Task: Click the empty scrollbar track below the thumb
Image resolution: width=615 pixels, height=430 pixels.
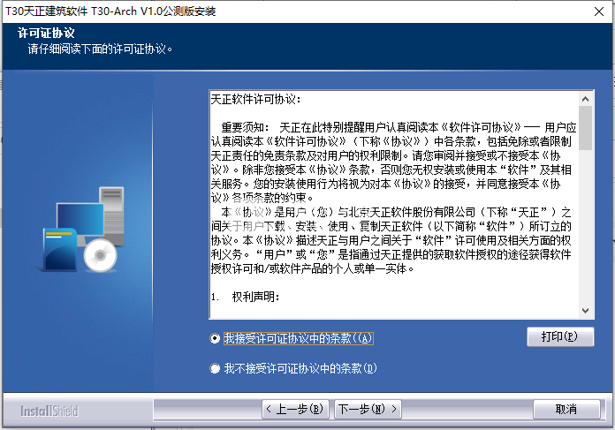Action: point(585,230)
